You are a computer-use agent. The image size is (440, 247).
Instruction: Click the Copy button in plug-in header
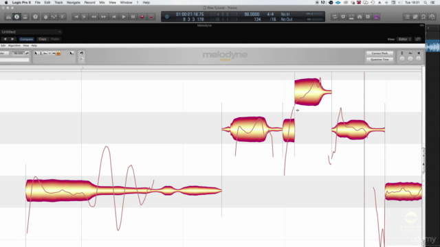coord(43,39)
